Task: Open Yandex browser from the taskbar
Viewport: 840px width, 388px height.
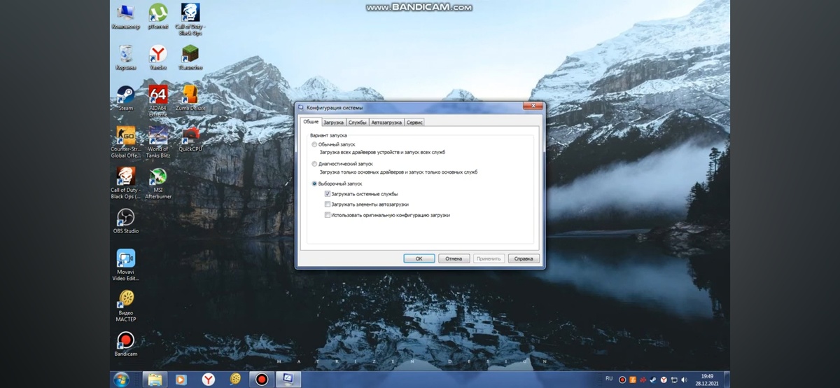Action: 209,379
